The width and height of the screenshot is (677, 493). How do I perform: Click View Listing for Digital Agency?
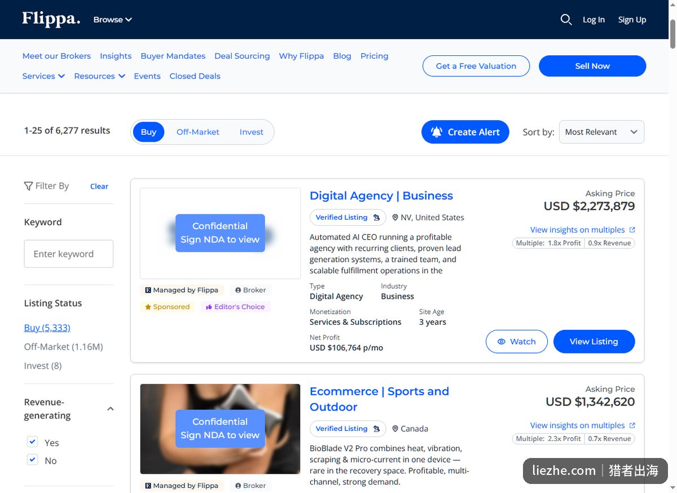pos(594,342)
